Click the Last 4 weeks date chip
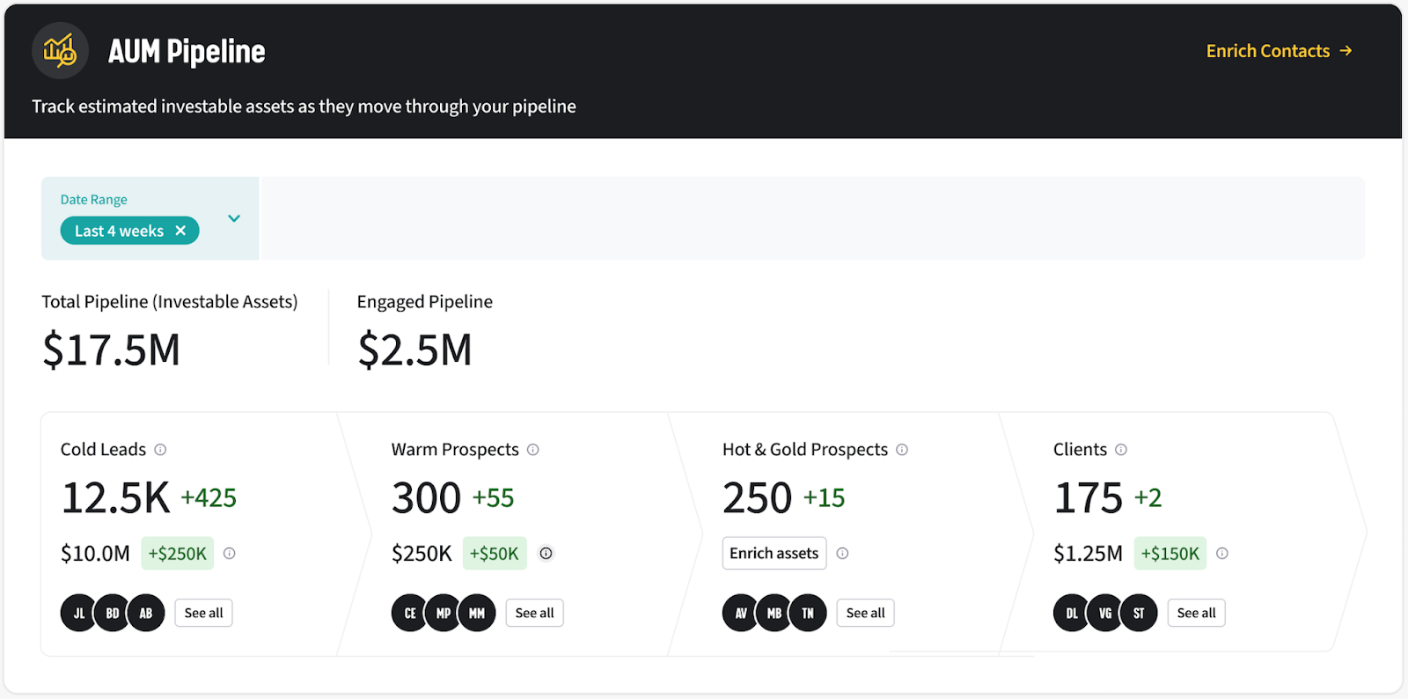Image resolution: width=1408 pixels, height=699 pixels. click(x=118, y=231)
